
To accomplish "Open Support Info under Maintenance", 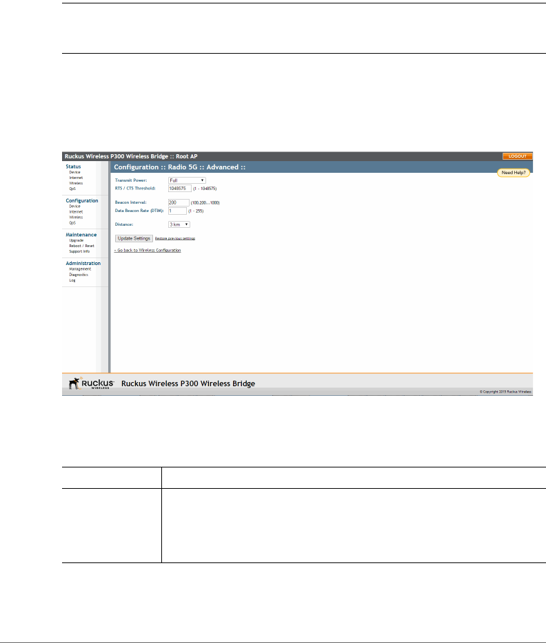I will tap(79, 251).
